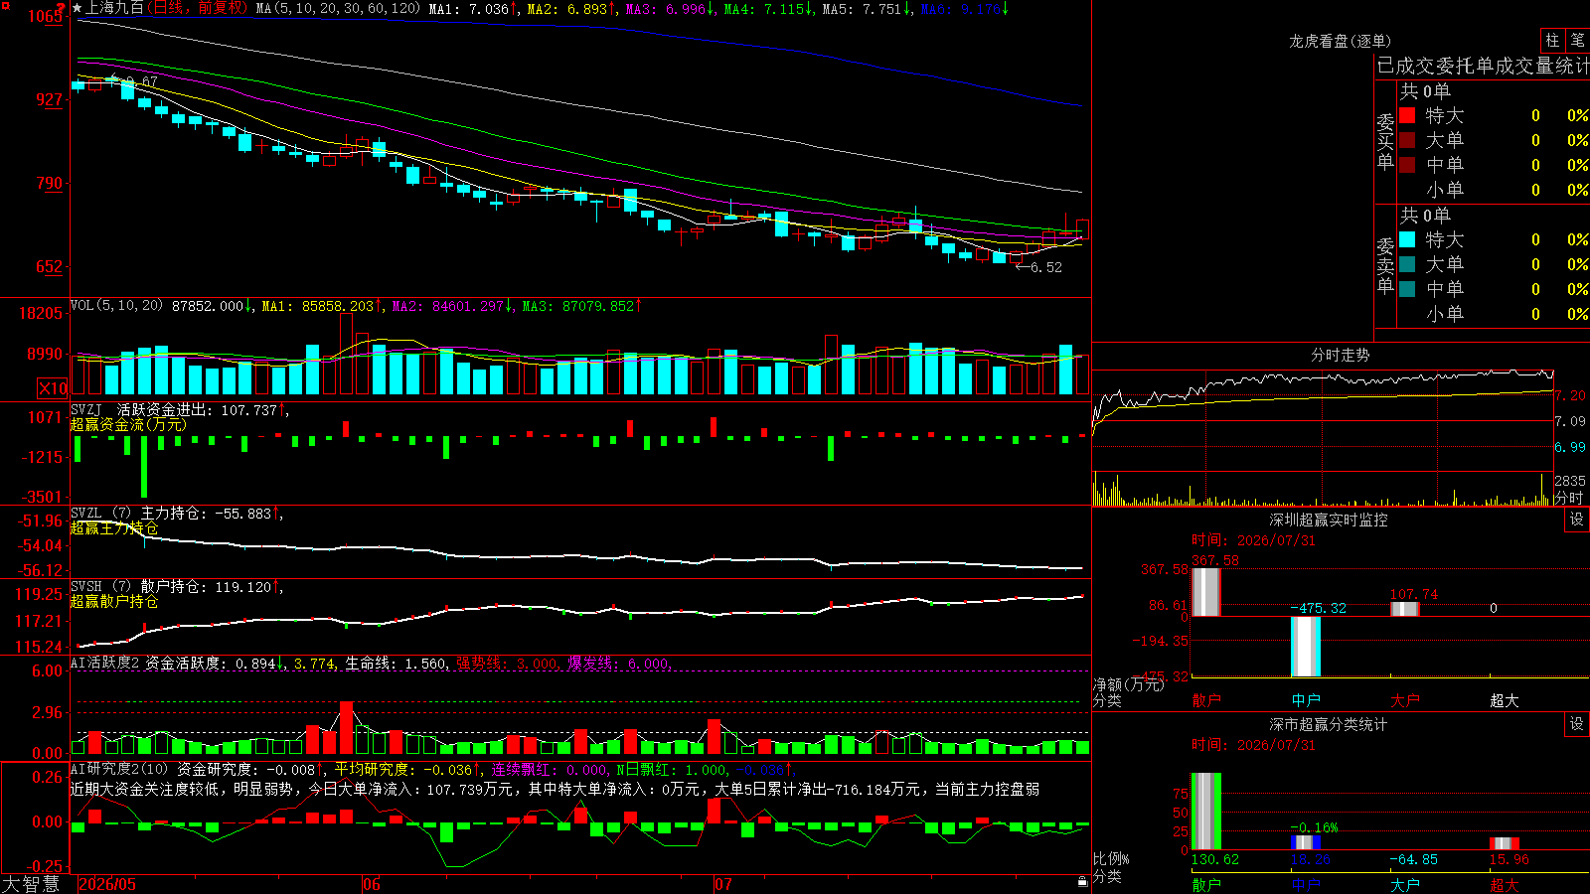1590x894 pixels.
Task: Click the star icon beside 上海九百
Action: point(78,8)
